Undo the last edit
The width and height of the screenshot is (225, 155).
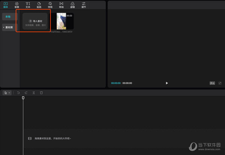18,92
